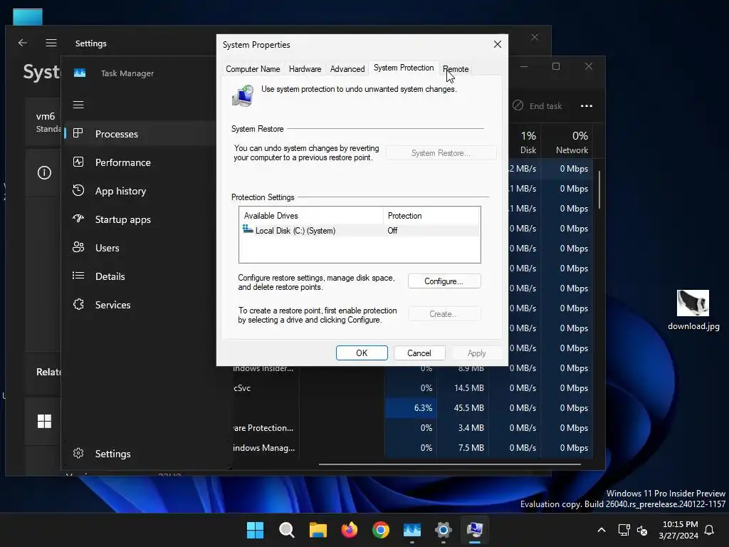Switch to the Computer Name tab
Viewport: 729px width, 547px height.
[253, 69]
